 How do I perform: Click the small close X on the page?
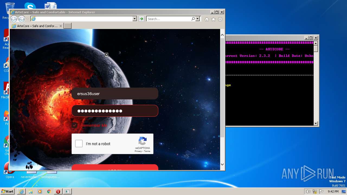[x=107, y=54]
